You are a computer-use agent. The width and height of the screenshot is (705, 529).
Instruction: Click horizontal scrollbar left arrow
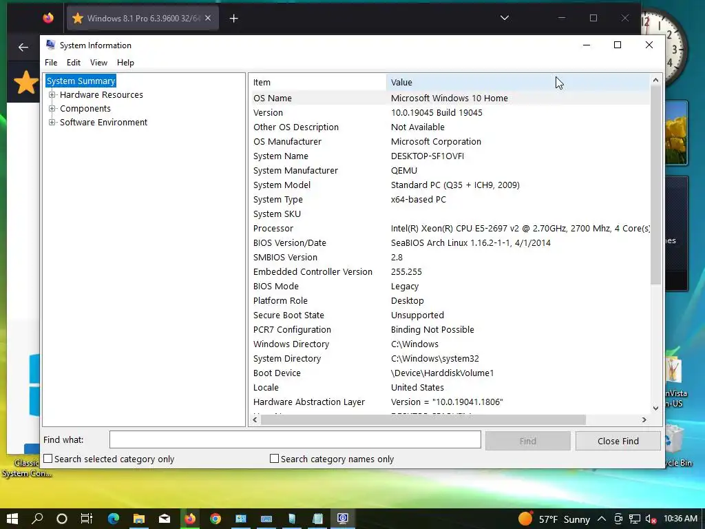(255, 419)
